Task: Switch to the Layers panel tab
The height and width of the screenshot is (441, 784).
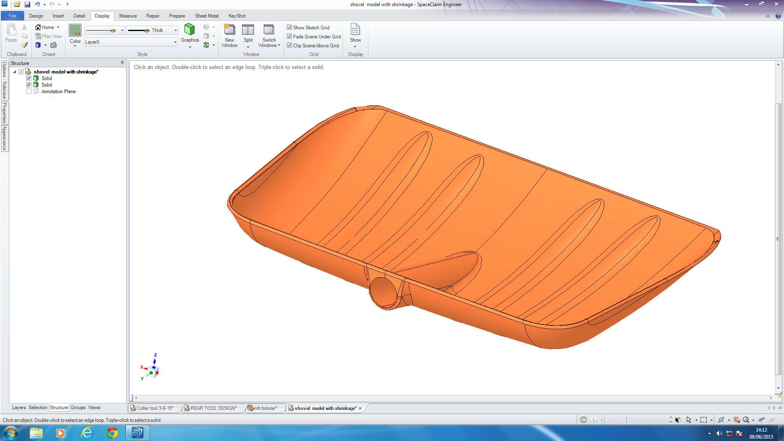Action: tap(19, 408)
